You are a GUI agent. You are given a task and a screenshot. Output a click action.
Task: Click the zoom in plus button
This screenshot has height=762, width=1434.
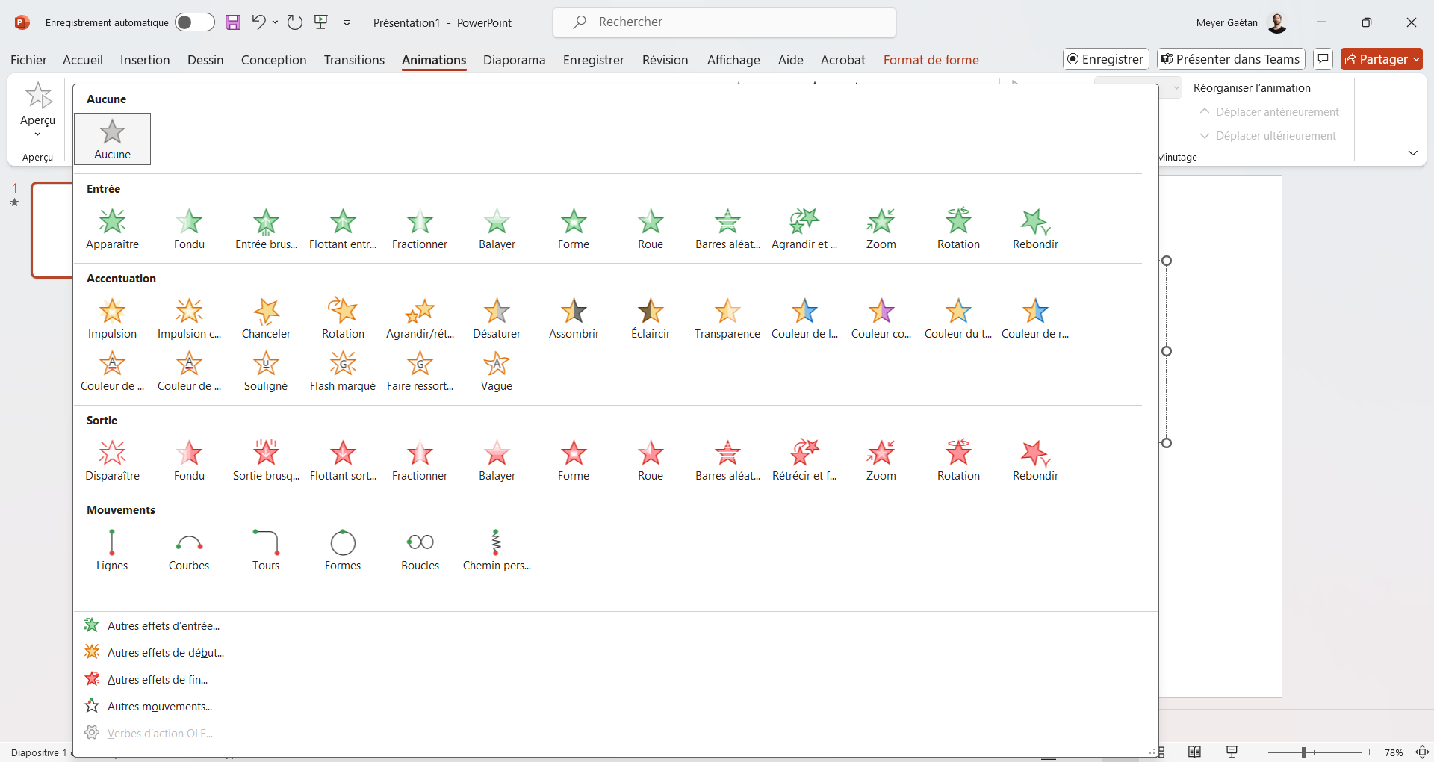click(x=1369, y=752)
